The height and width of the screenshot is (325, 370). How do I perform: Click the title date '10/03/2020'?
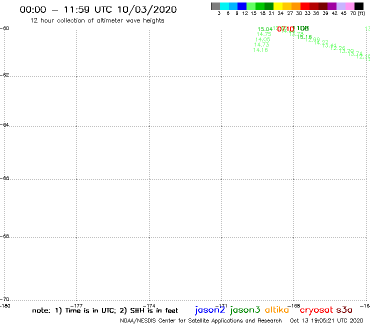click(147, 9)
